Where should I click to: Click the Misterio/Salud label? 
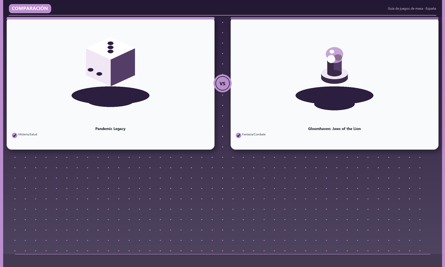click(x=28, y=134)
